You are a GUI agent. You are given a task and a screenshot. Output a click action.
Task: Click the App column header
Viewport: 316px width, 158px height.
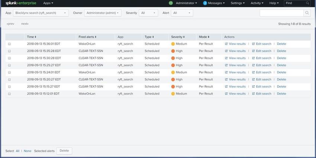click(x=120, y=37)
